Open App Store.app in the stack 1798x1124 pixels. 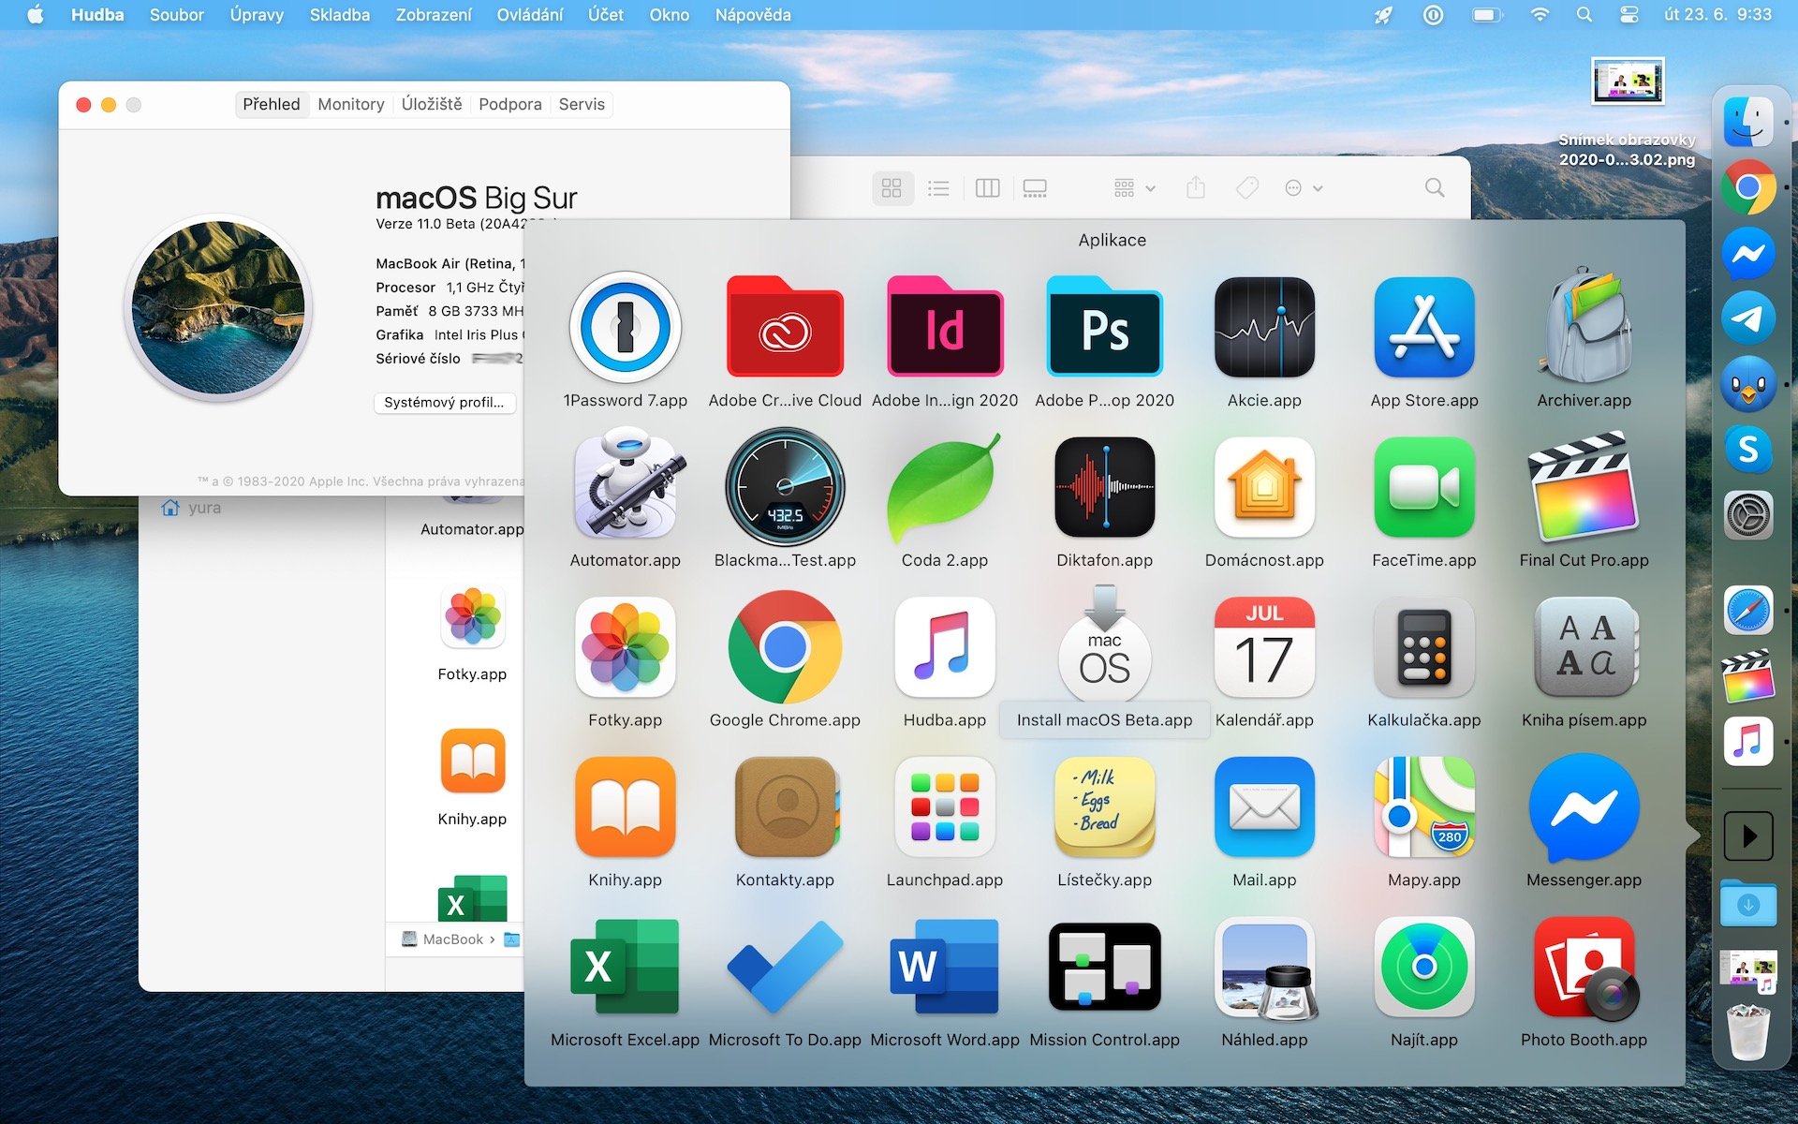coord(1424,328)
